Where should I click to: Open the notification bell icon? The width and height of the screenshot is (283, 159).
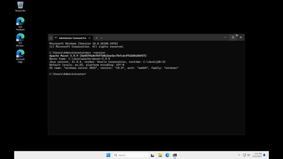[264, 155]
